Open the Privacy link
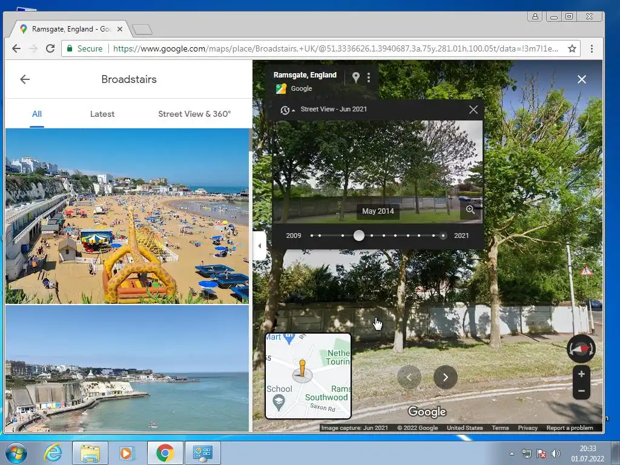Viewport: 620px width, 465px height. point(527,428)
